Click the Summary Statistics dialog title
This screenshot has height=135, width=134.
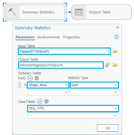(33, 28)
